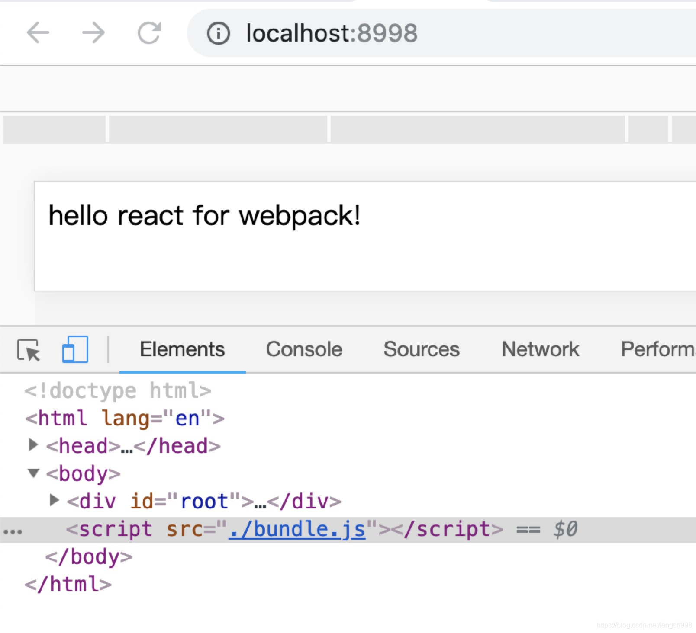Expand the head element

pos(34,445)
